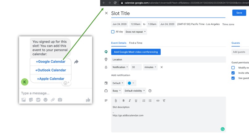Click the Location input field
This screenshot has height=140, width=249.
click(168, 60)
